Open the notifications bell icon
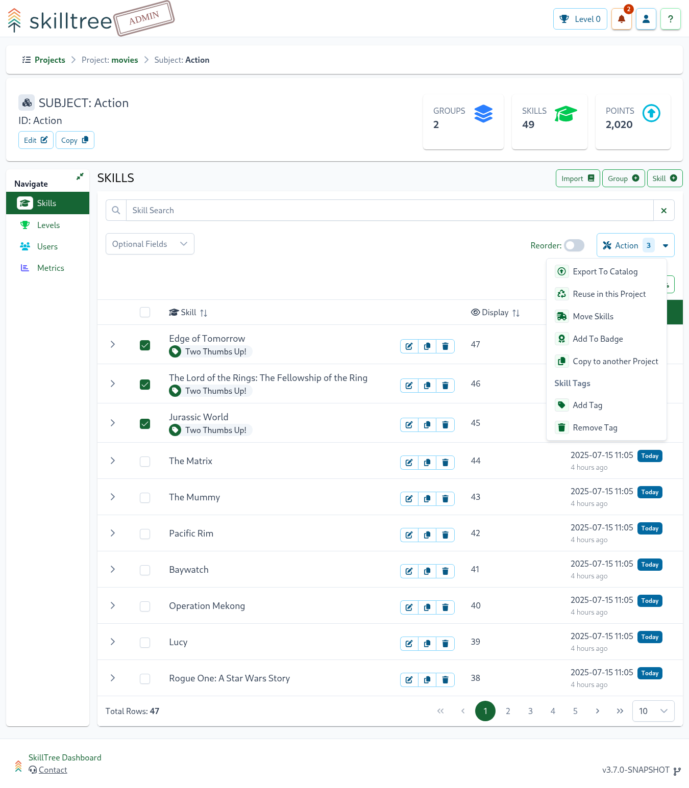The width and height of the screenshot is (689, 788). click(621, 19)
